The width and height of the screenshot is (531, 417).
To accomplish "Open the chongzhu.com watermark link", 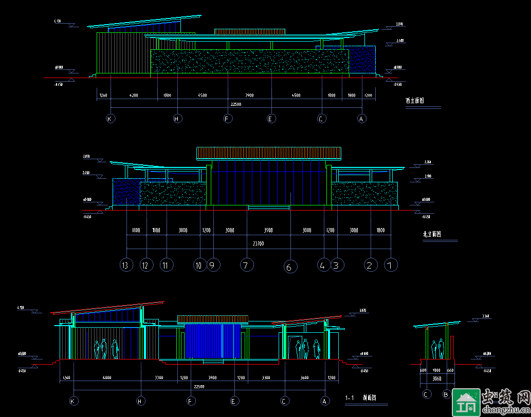I will pos(505,409).
